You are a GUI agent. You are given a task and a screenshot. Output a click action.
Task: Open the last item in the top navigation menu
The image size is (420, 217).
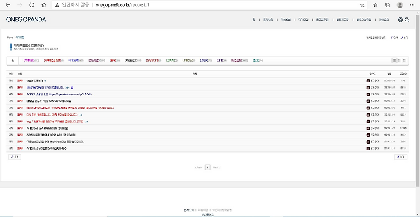tap(384, 20)
